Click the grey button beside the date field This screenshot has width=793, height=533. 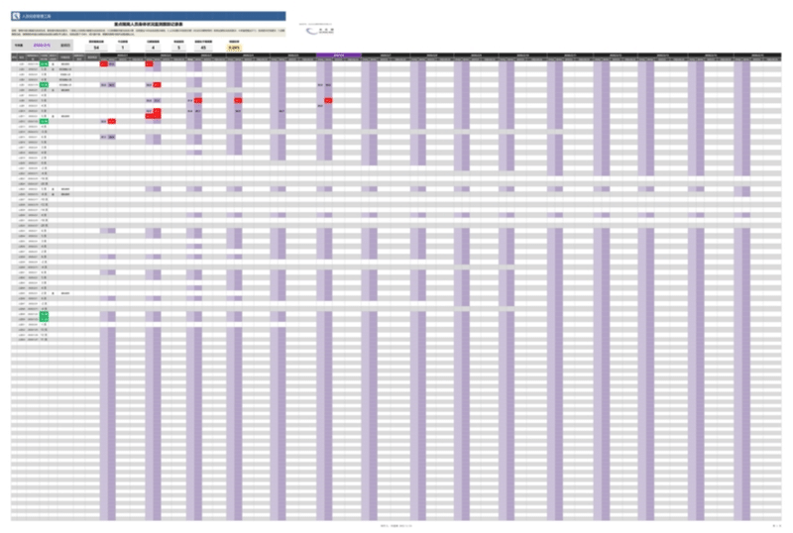tap(65, 46)
